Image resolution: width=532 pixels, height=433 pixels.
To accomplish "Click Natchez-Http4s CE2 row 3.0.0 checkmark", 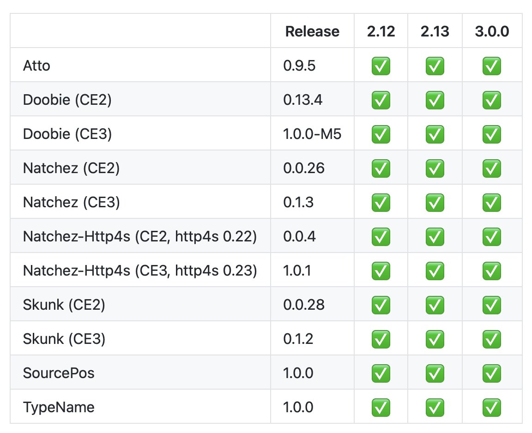I will [x=492, y=237].
